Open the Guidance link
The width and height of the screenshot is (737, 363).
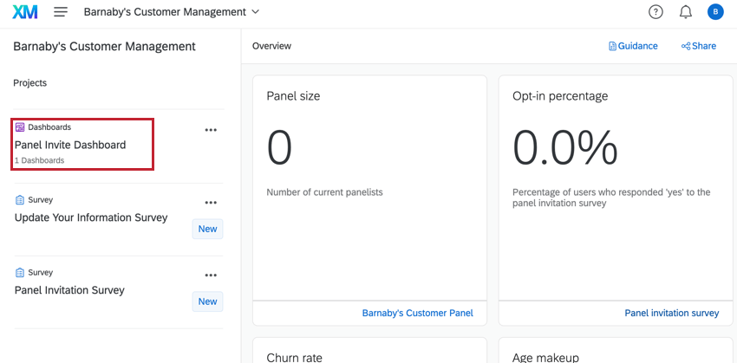633,46
